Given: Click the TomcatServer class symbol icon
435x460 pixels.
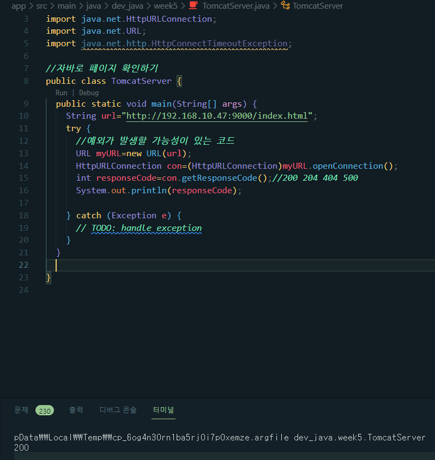Looking at the screenshot, I should [x=285, y=5].
